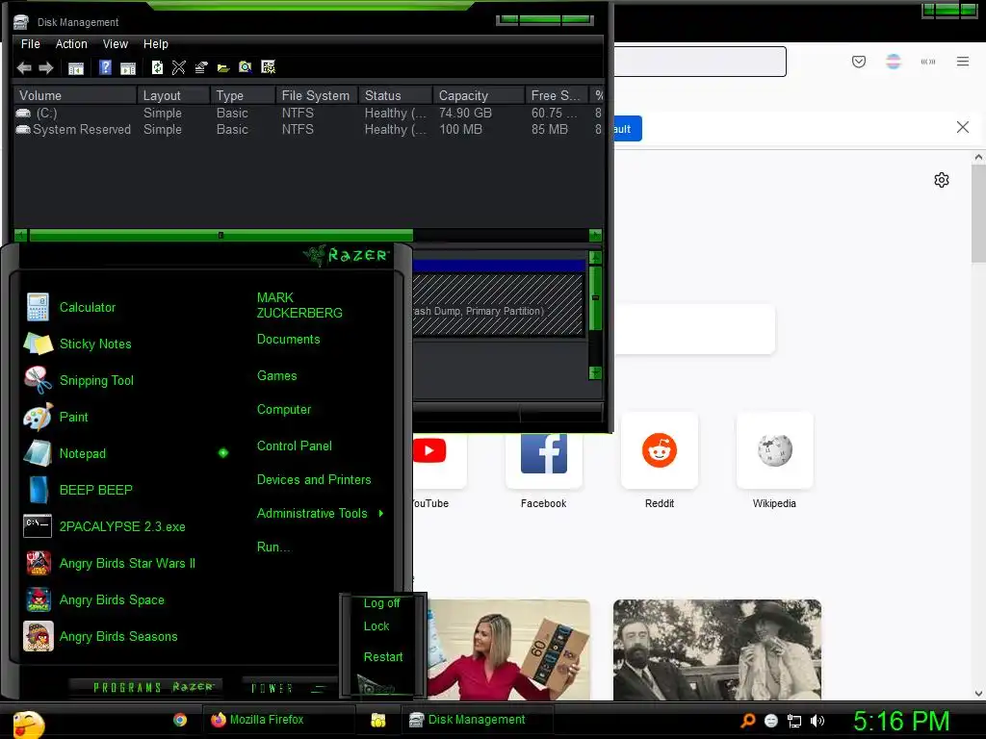Image resolution: width=986 pixels, height=739 pixels.
Task: Sort by the Capacity column header
Action: click(479, 95)
